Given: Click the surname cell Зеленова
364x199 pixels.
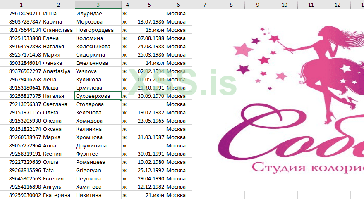Looking at the screenshot, I should point(98,113).
